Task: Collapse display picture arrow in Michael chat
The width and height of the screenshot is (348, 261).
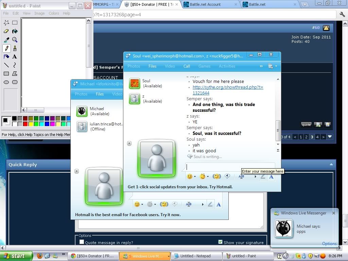Action: click(x=76, y=171)
